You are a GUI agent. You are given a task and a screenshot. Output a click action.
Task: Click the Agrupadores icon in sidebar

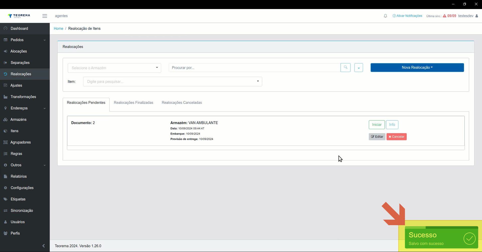pyautogui.click(x=6, y=142)
